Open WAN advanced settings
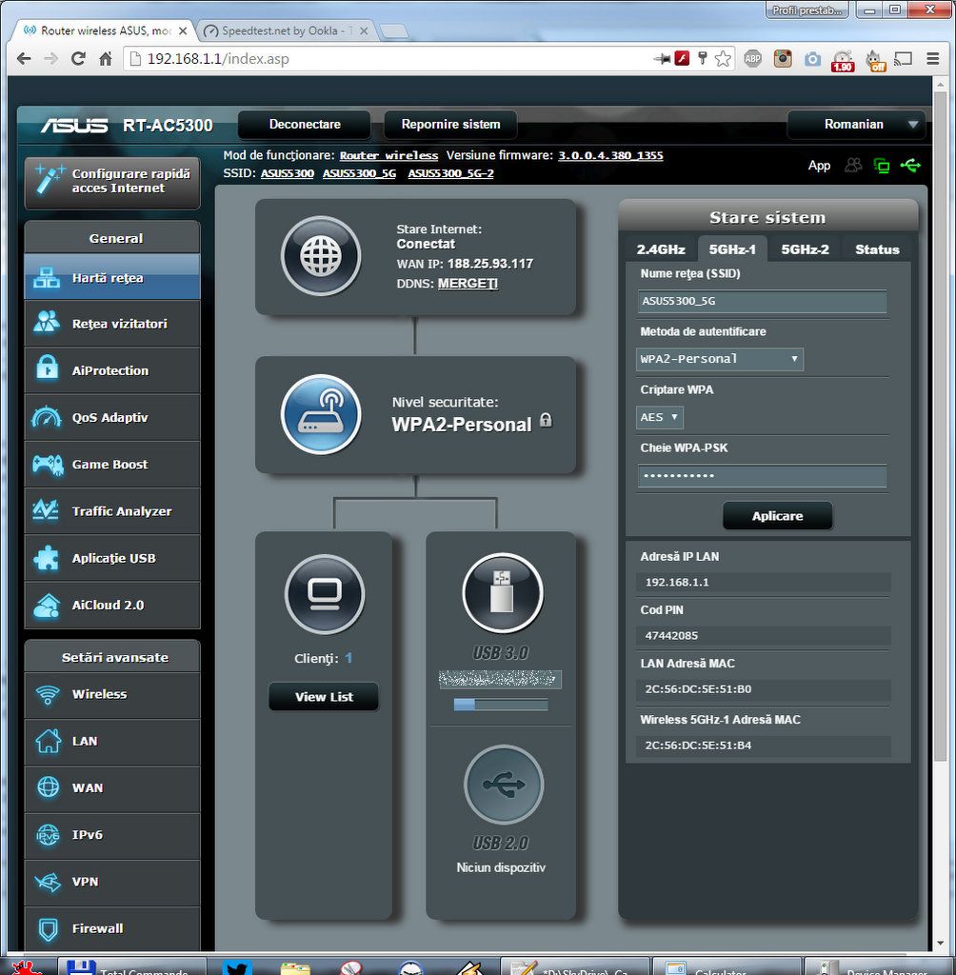Screen dimensions: 956x975 [x=112, y=787]
